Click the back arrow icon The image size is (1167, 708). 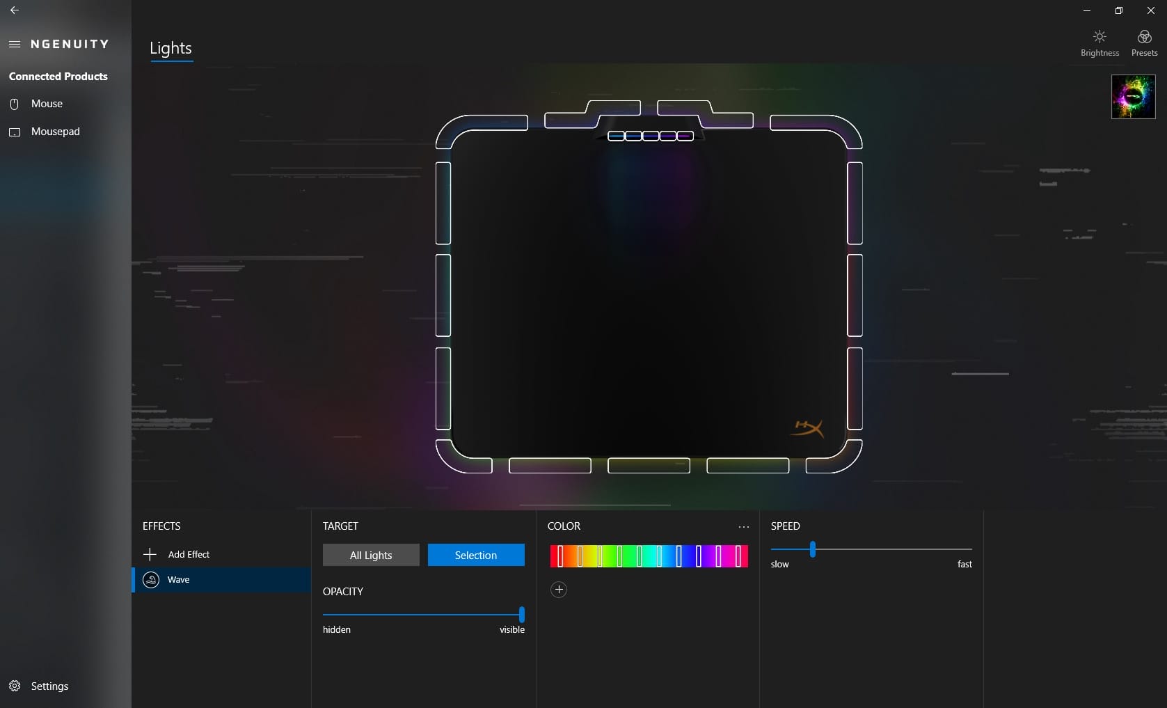point(15,10)
